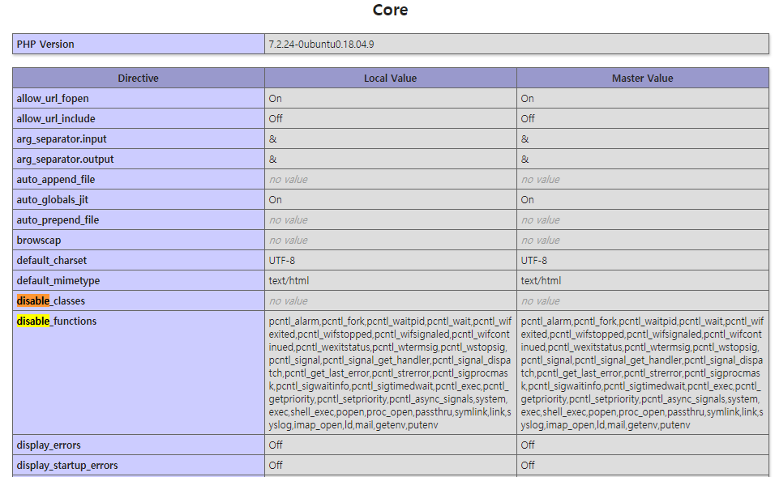Screen dimensions: 779x477
Task: Select the auto_globals_jit directive name
Action: coord(52,199)
